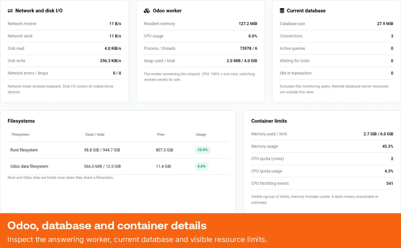Click the Filesystem column header
This screenshot has width=401, height=248.
[20, 134]
